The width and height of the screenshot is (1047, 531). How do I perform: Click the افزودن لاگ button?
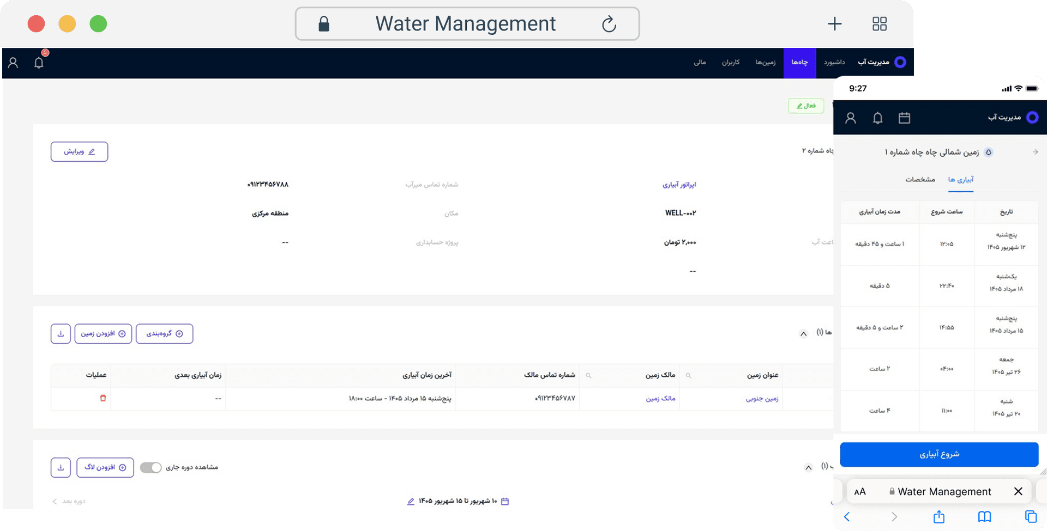click(105, 467)
